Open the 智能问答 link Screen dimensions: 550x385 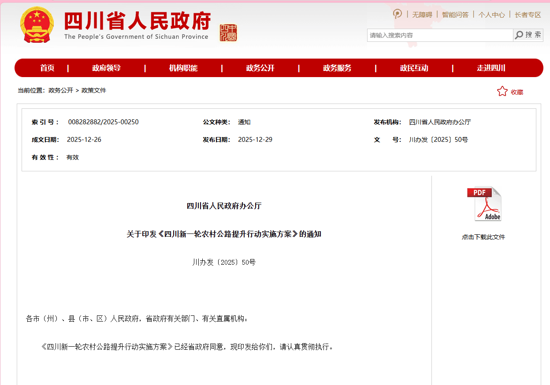coord(455,15)
